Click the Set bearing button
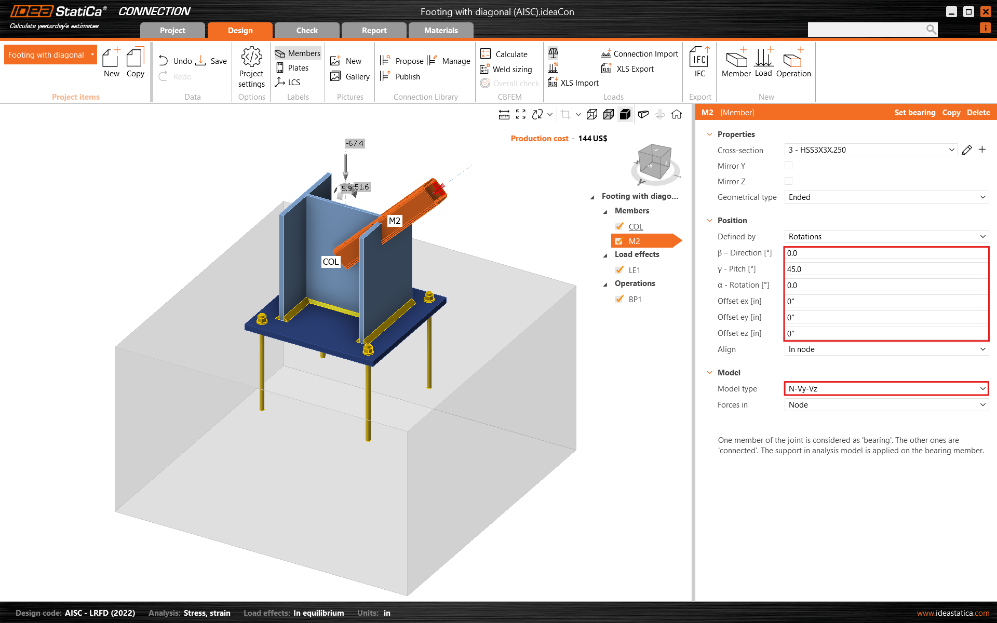 pyautogui.click(x=914, y=113)
